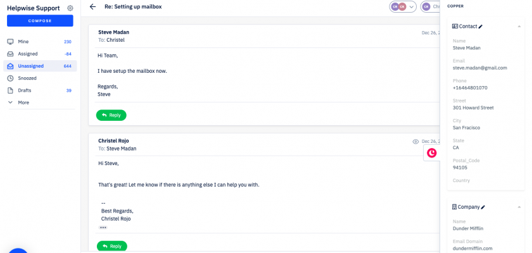532x253 pixels.
Task: Collapse the Company section
Action: coord(519,207)
